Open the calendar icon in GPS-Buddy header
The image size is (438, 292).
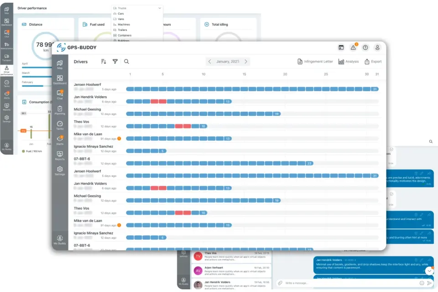(x=341, y=47)
